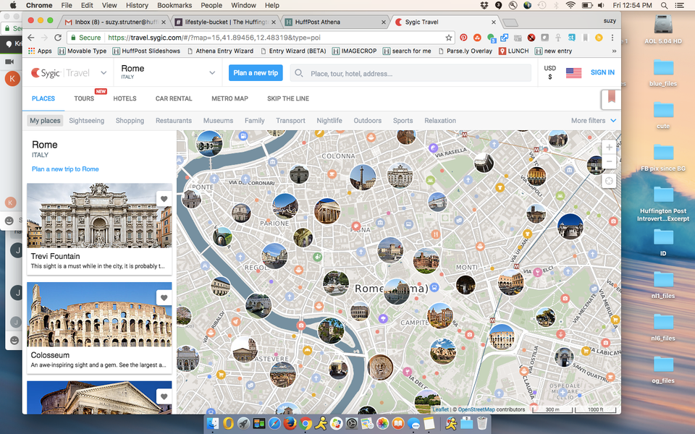
Task: Open the Chrome three-dot menu
Action: coord(612,38)
